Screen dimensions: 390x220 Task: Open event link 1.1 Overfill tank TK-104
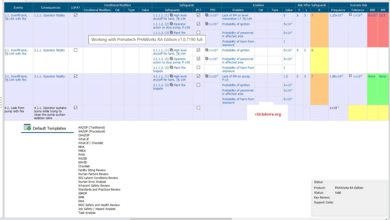(16, 17)
